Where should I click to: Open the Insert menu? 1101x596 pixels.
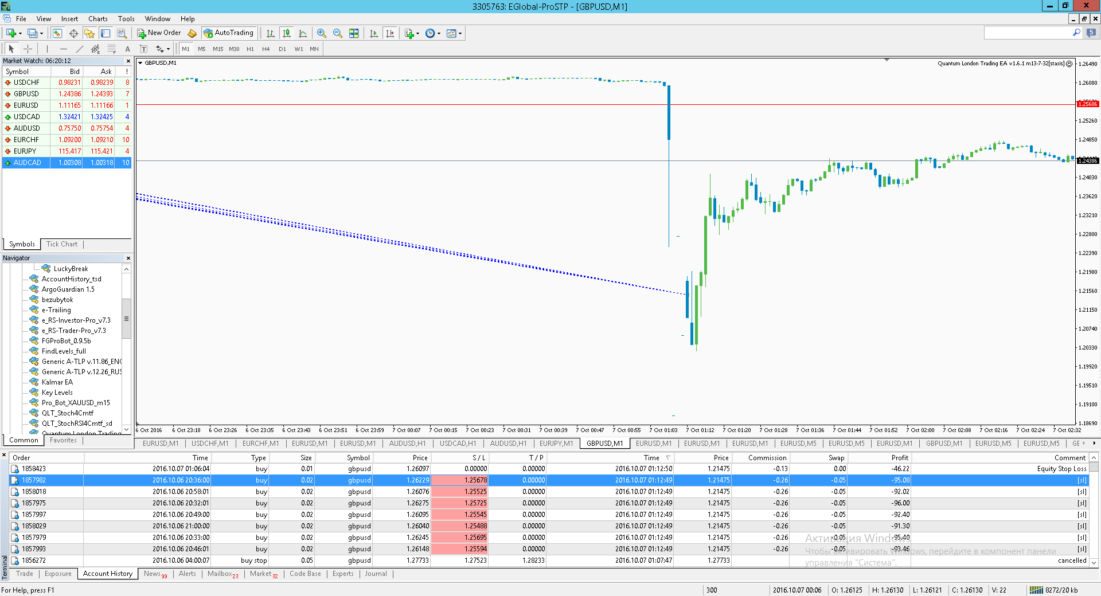click(69, 19)
